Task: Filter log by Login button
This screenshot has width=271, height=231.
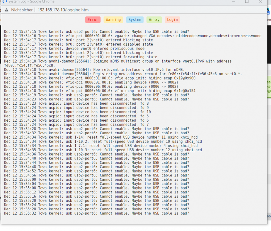Action: coord(172,20)
